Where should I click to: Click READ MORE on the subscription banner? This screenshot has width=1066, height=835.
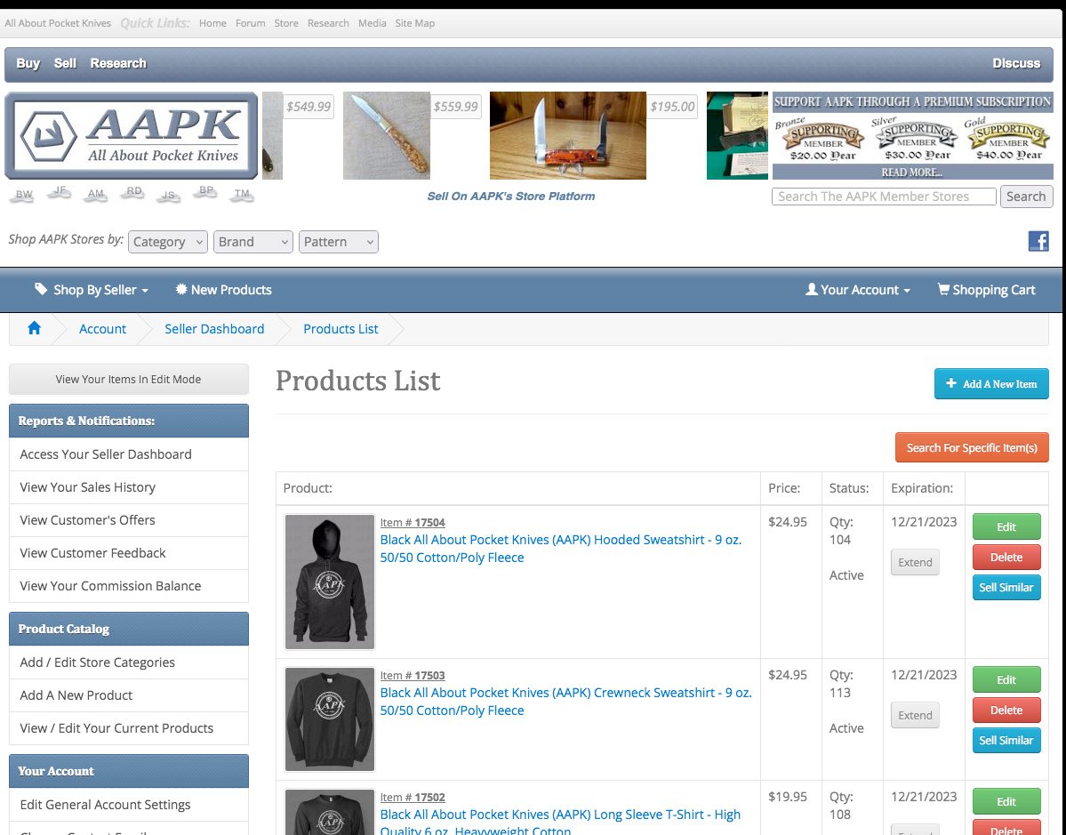(911, 173)
